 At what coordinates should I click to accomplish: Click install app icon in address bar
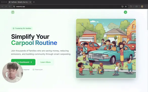tap(122, 7)
